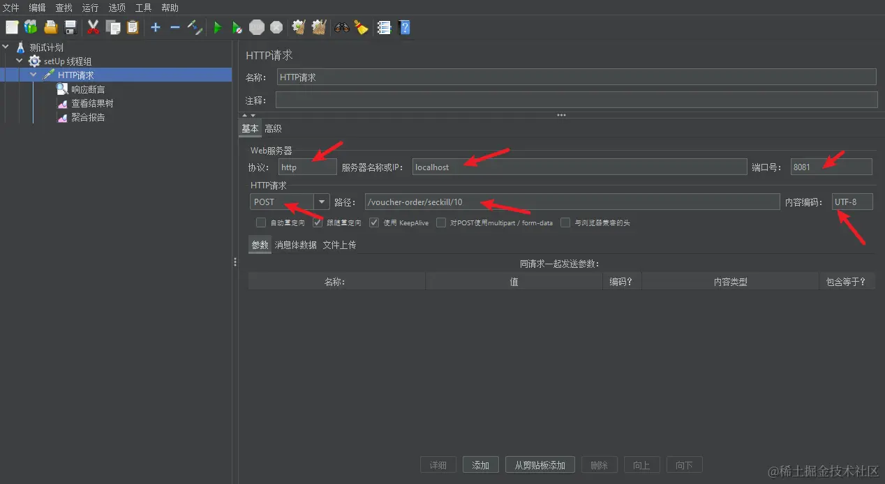Click the 删除 button
The image size is (885, 484).
click(x=599, y=465)
